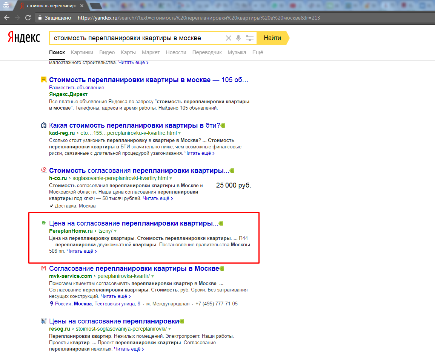Open Цены на согласование перепланировки result
This screenshot has height=360, width=435.
[x=114, y=321]
